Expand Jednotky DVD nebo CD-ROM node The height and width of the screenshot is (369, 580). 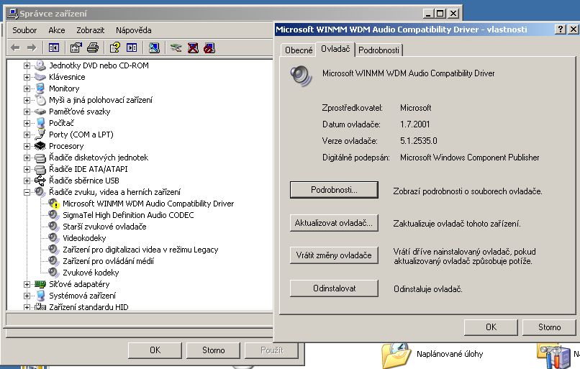(27, 65)
